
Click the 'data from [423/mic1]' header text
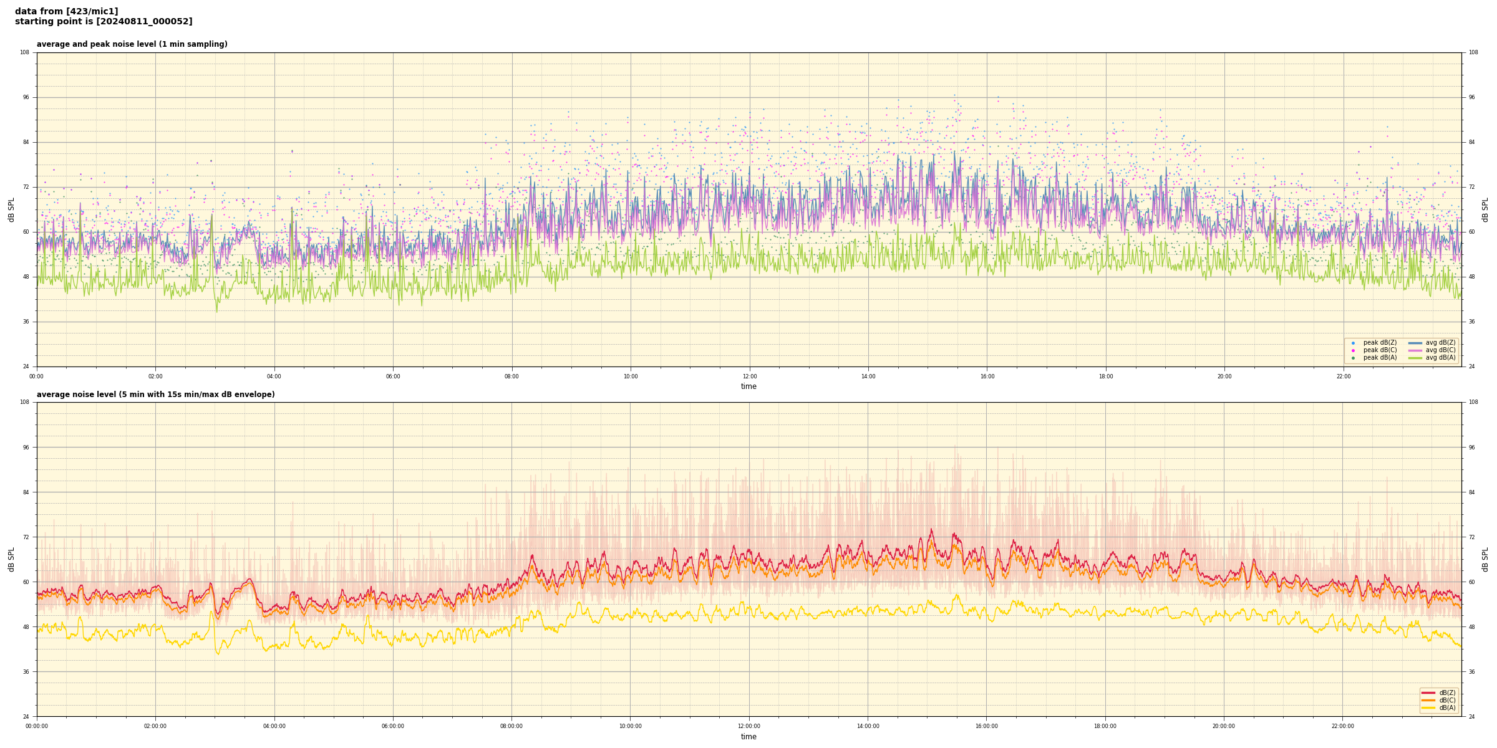[x=66, y=11]
